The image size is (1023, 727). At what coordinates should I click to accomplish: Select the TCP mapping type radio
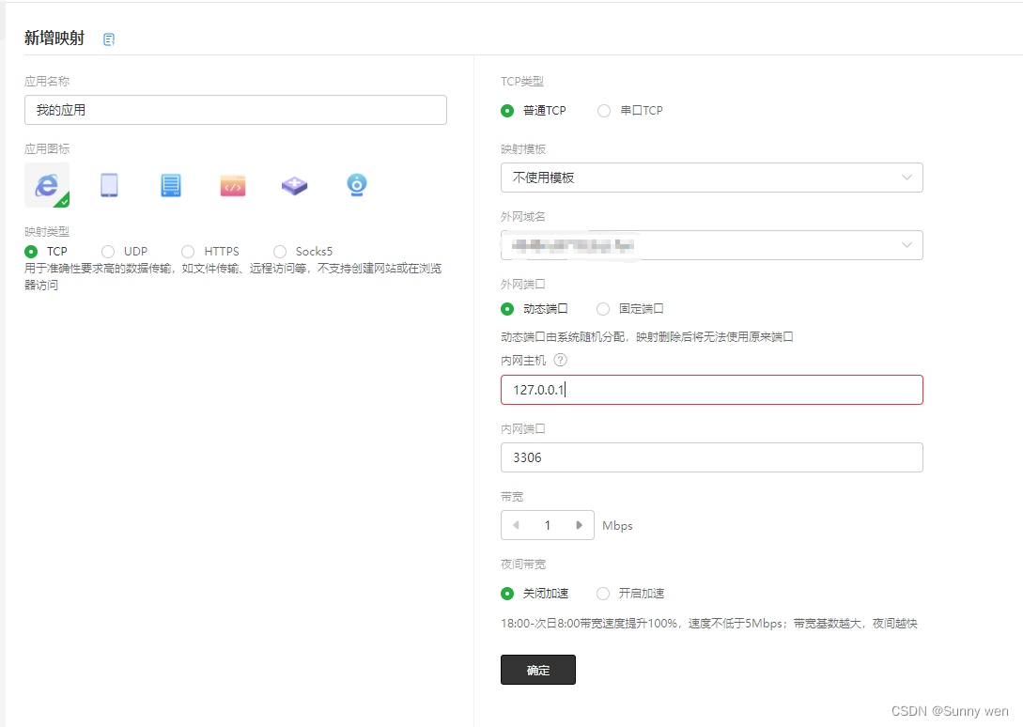click(x=31, y=251)
